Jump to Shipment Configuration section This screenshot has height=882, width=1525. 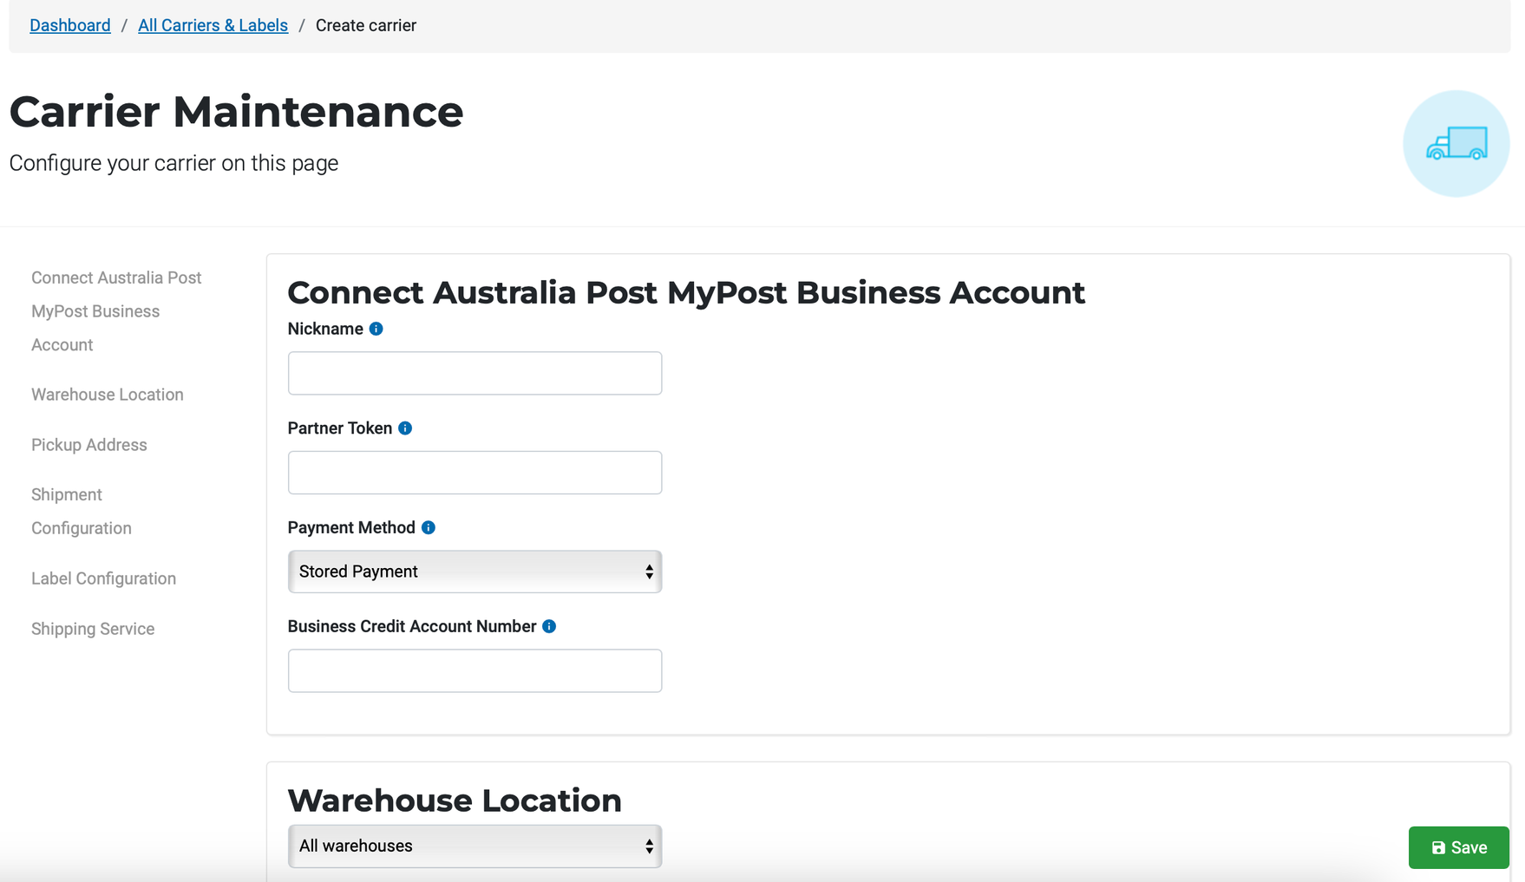[x=82, y=512]
